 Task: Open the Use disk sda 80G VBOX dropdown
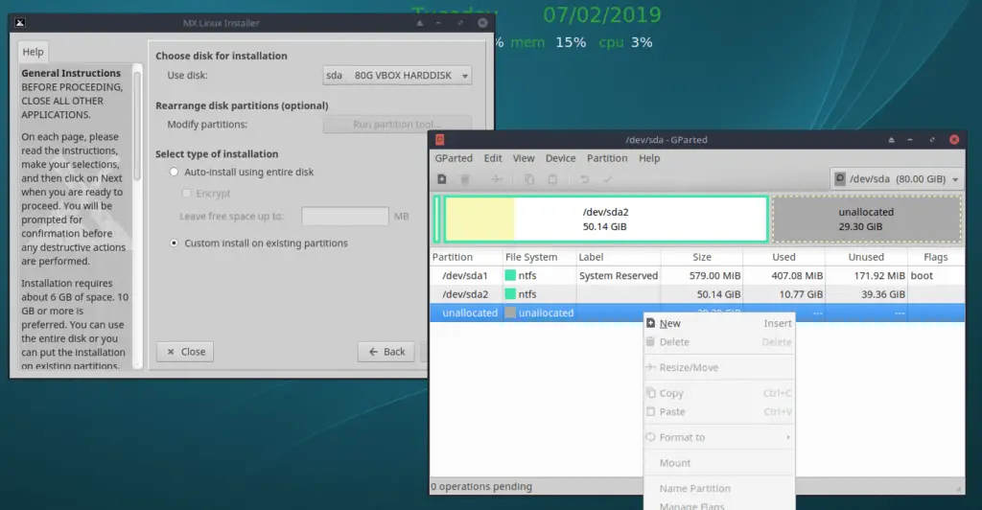pyautogui.click(x=397, y=75)
